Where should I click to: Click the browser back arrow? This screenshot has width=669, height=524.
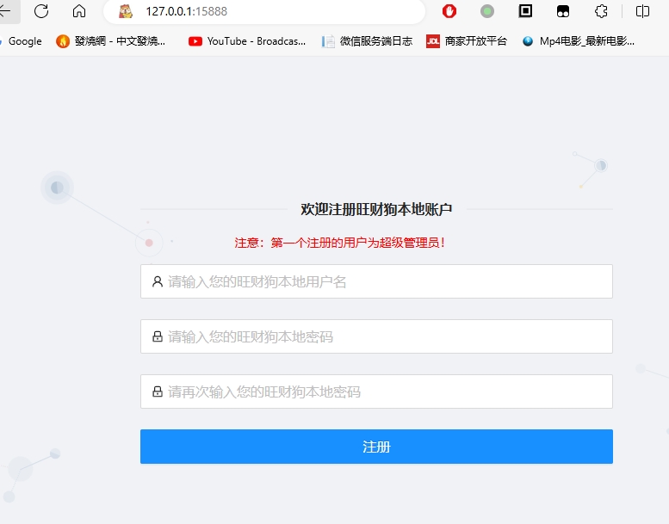point(5,11)
